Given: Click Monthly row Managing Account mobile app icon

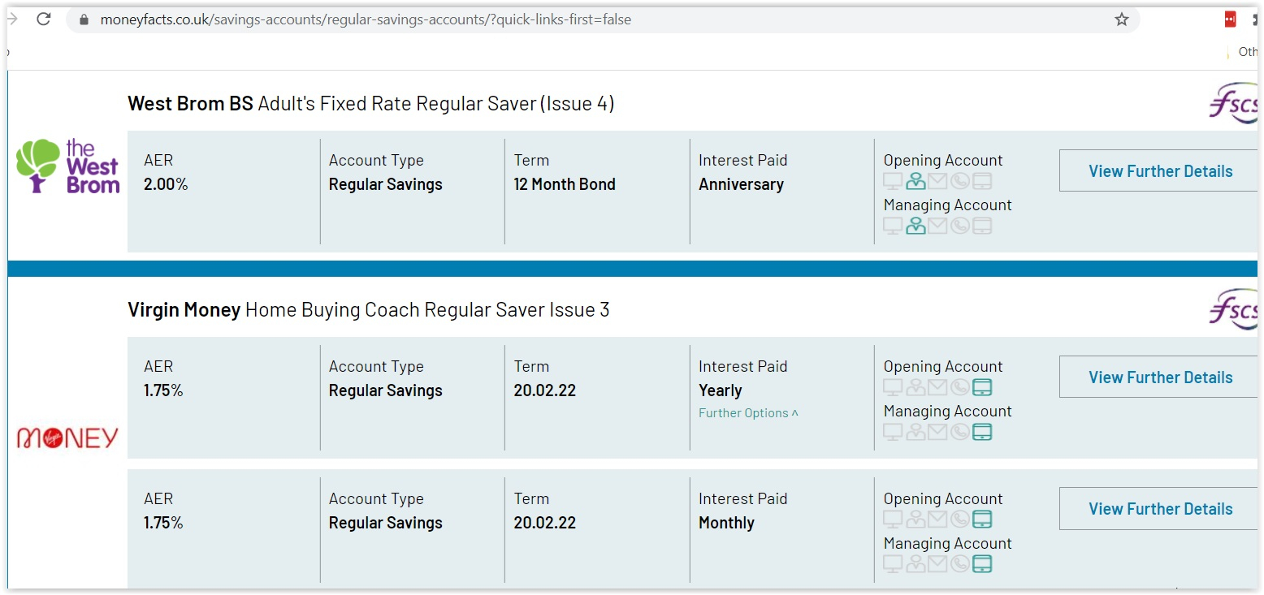Looking at the screenshot, I should (982, 564).
